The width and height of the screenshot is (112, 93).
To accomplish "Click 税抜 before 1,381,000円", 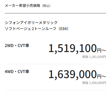I will 85,57.
